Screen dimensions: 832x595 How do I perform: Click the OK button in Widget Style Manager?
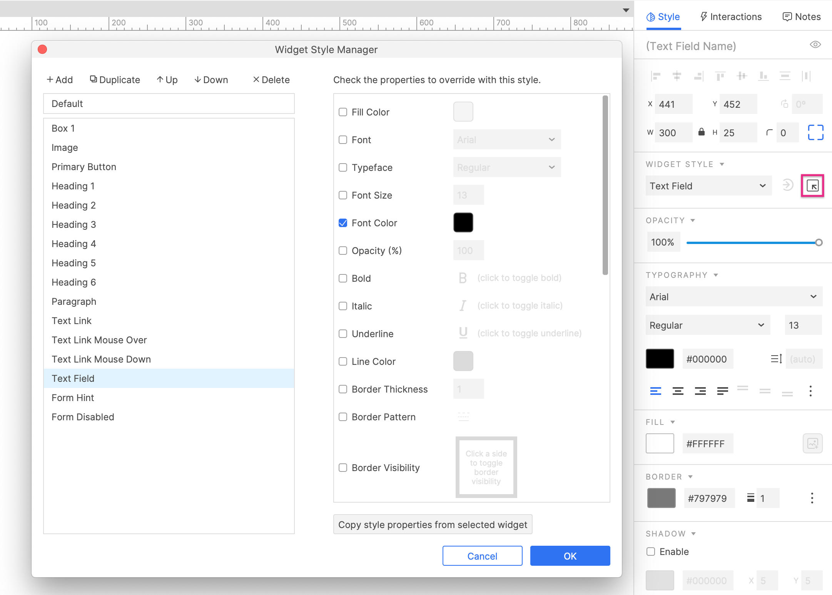coord(570,556)
